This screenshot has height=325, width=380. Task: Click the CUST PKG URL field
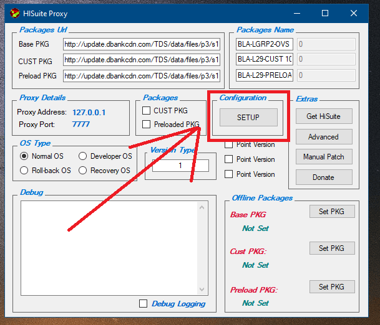point(142,60)
